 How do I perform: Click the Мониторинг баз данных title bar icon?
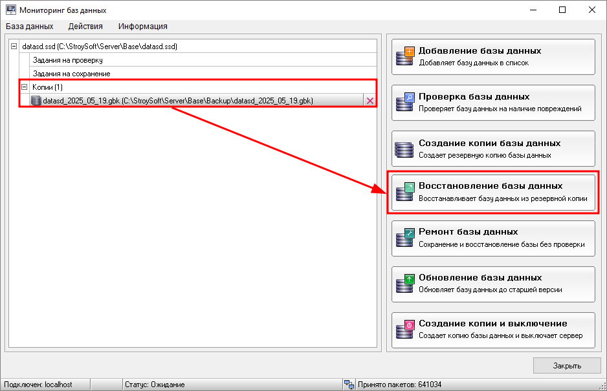(11, 10)
